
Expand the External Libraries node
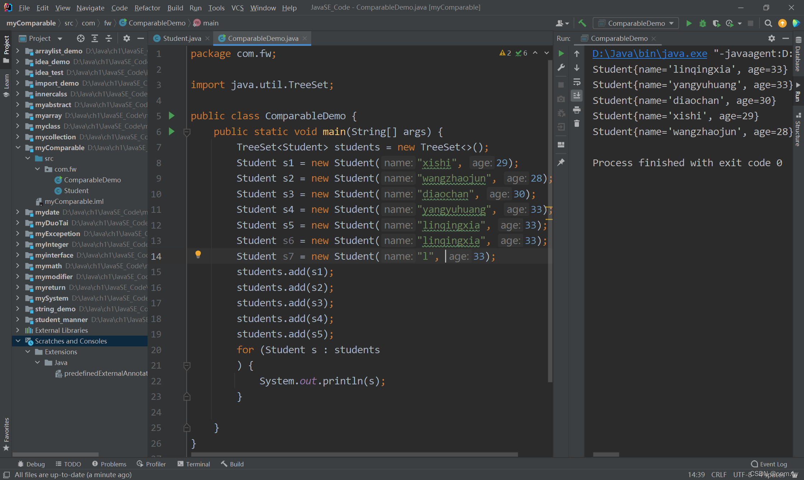point(18,330)
